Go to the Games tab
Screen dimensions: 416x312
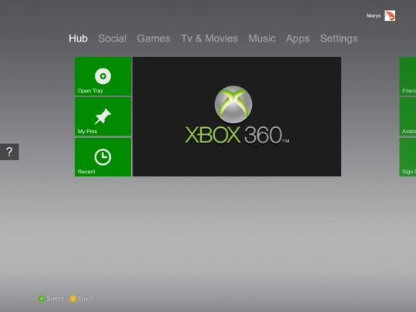[153, 39]
